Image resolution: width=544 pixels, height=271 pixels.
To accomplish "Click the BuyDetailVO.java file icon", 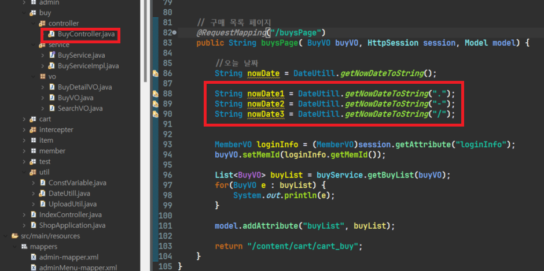I will pyautogui.click(x=52, y=87).
